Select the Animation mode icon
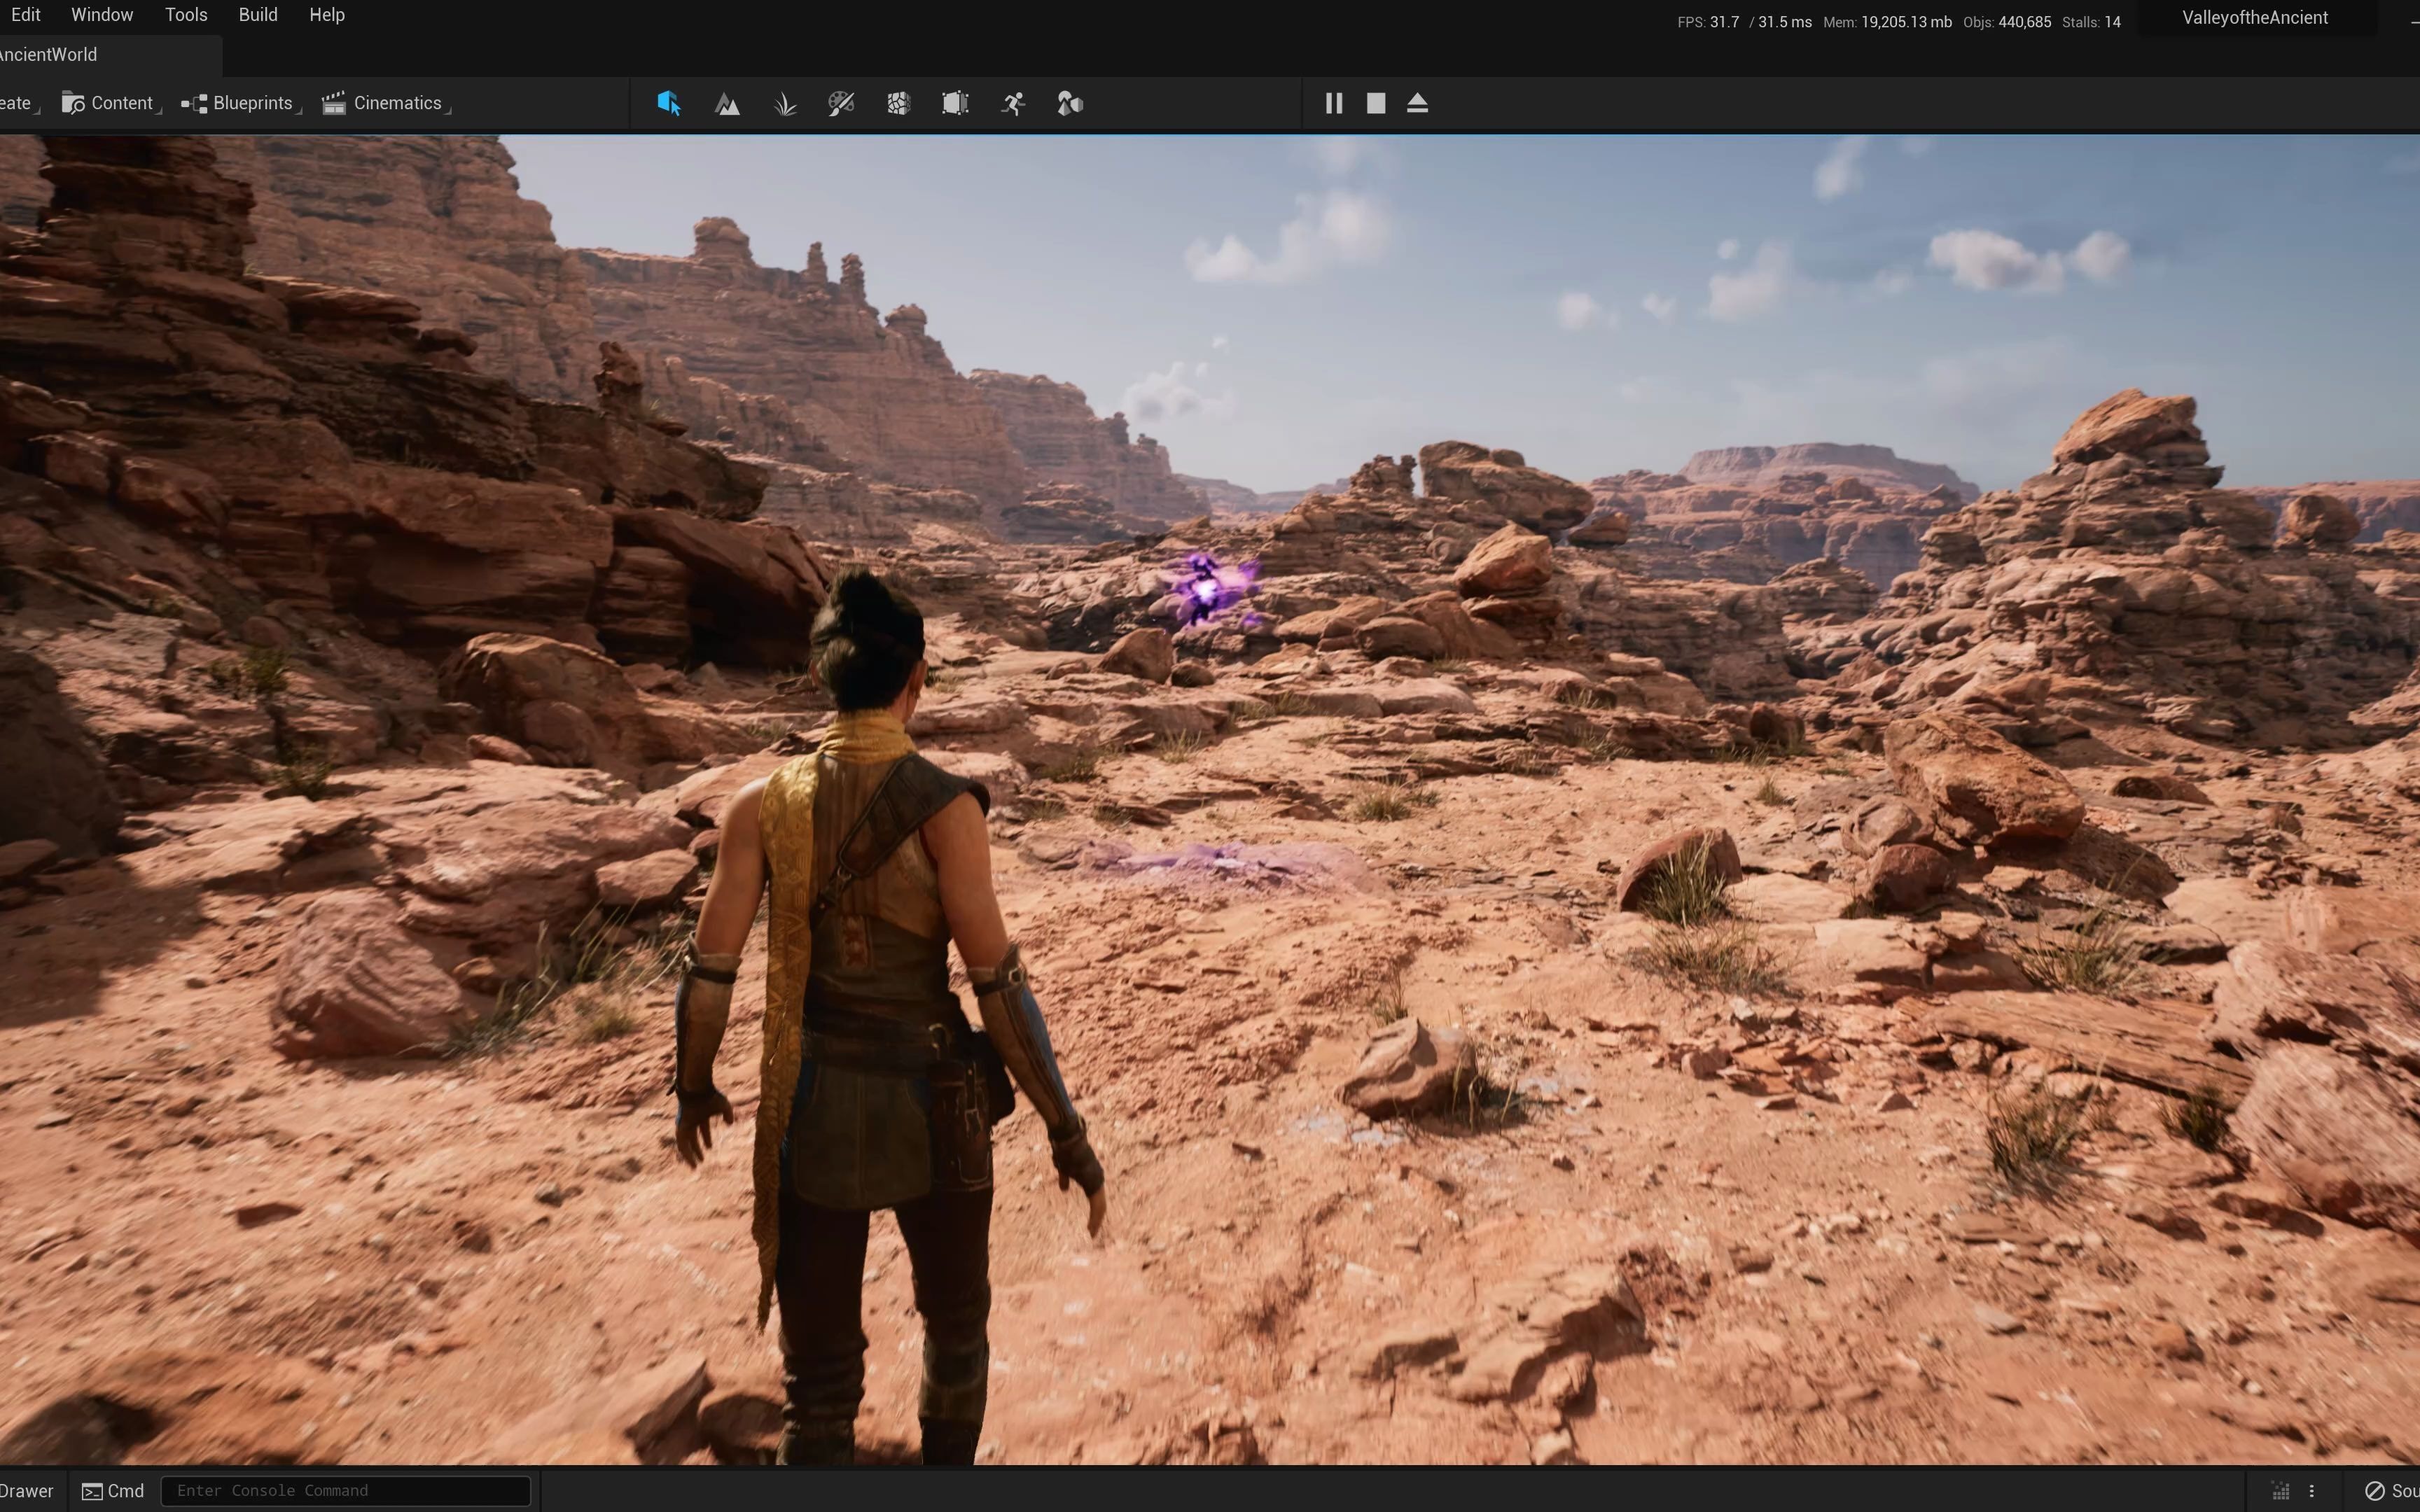2420x1512 pixels. point(1013,103)
